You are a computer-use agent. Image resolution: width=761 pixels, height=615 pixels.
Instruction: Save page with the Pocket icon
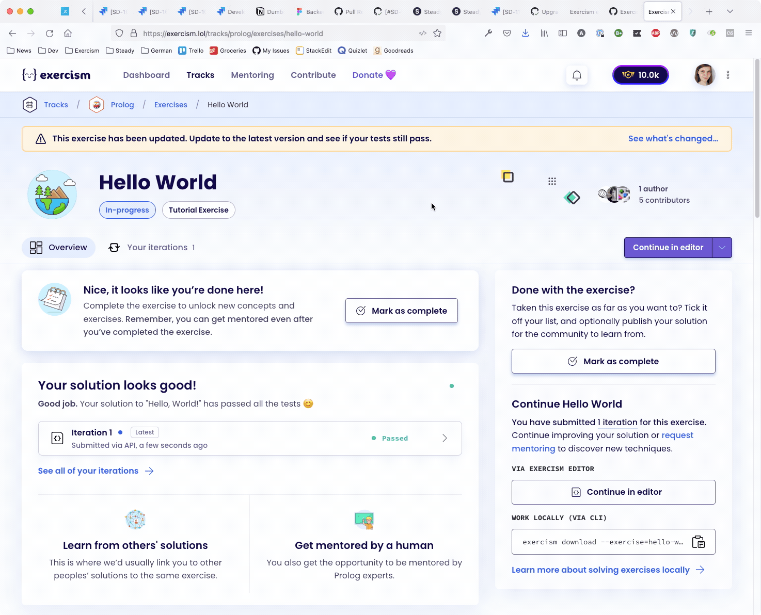[507, 34]
